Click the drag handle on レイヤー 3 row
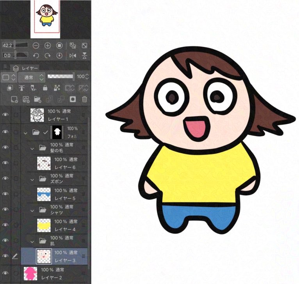 pyautogui.click(x=84, y=256)
